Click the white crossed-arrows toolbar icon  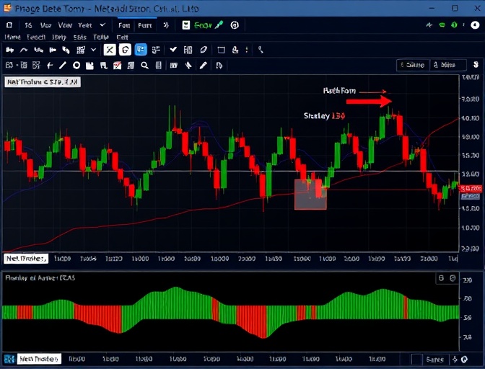(x=109, y=50)
